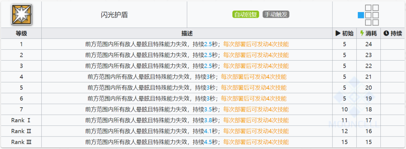Click the level 7 description with 3.5秒
The height and width of the screenshot is (149, 406).
coord(187,109)
